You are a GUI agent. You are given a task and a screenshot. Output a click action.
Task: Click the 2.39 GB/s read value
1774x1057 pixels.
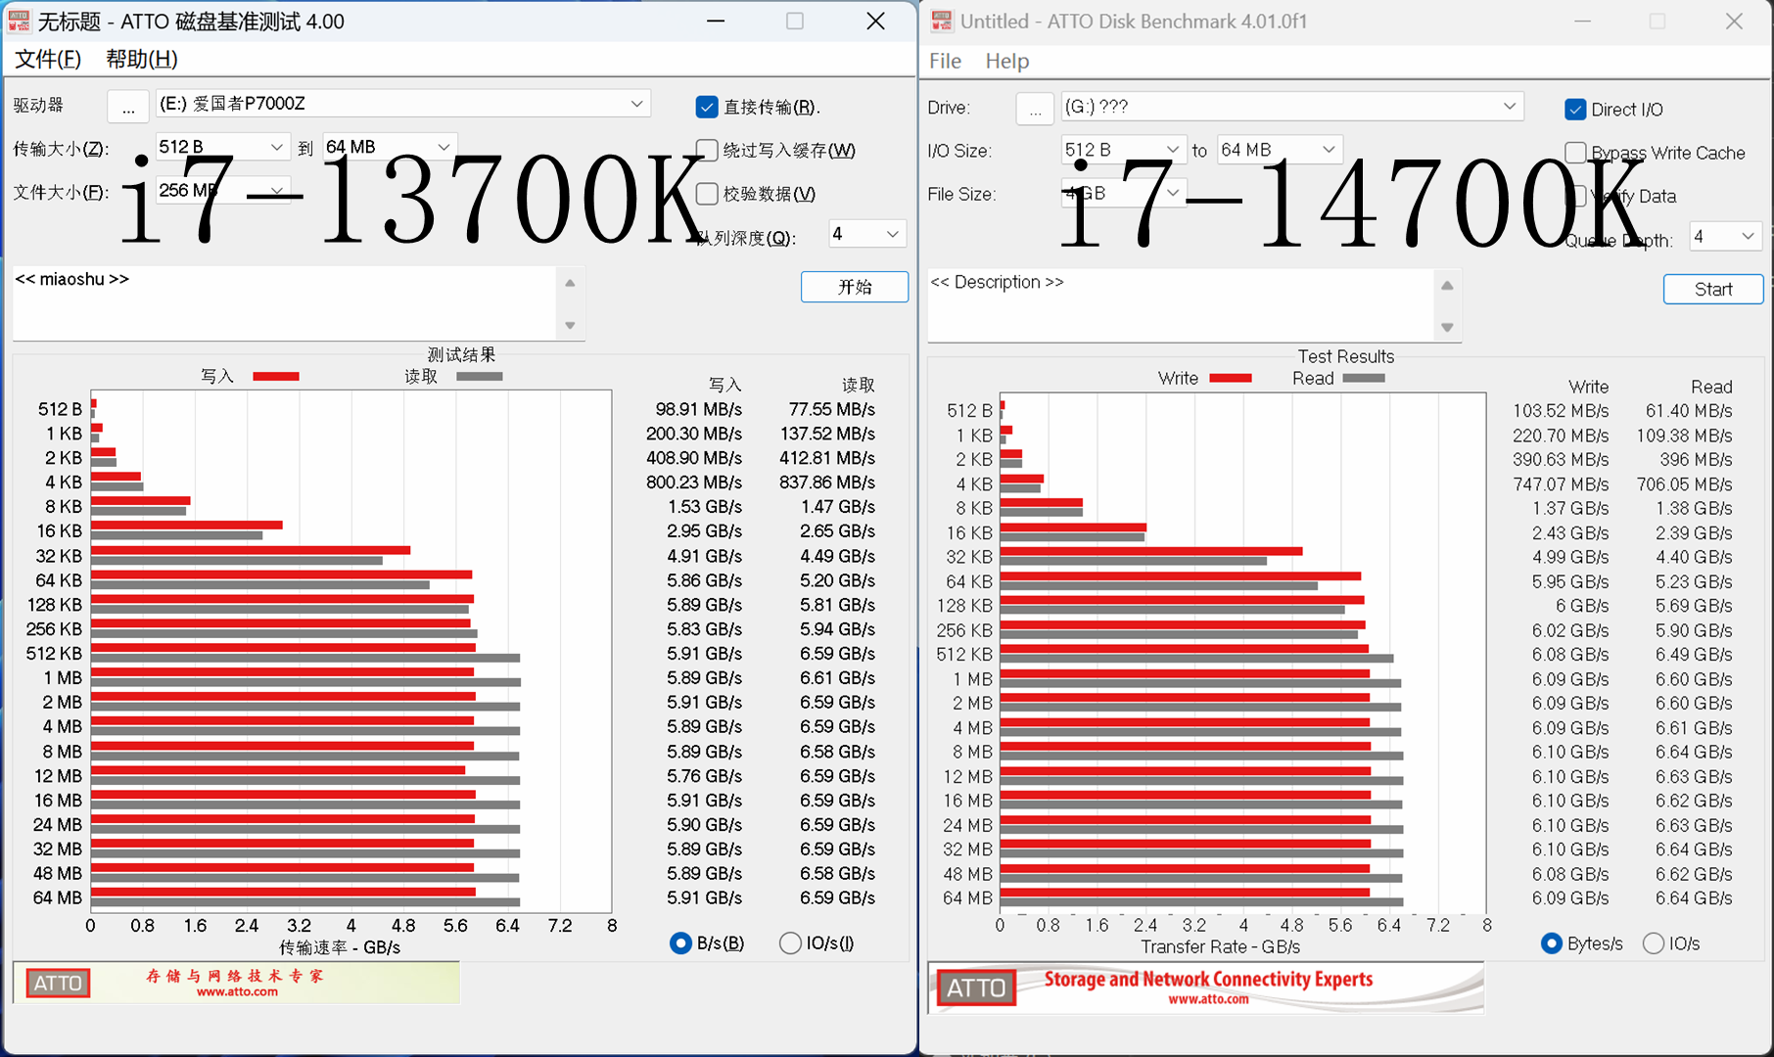tap(1695, 533)
